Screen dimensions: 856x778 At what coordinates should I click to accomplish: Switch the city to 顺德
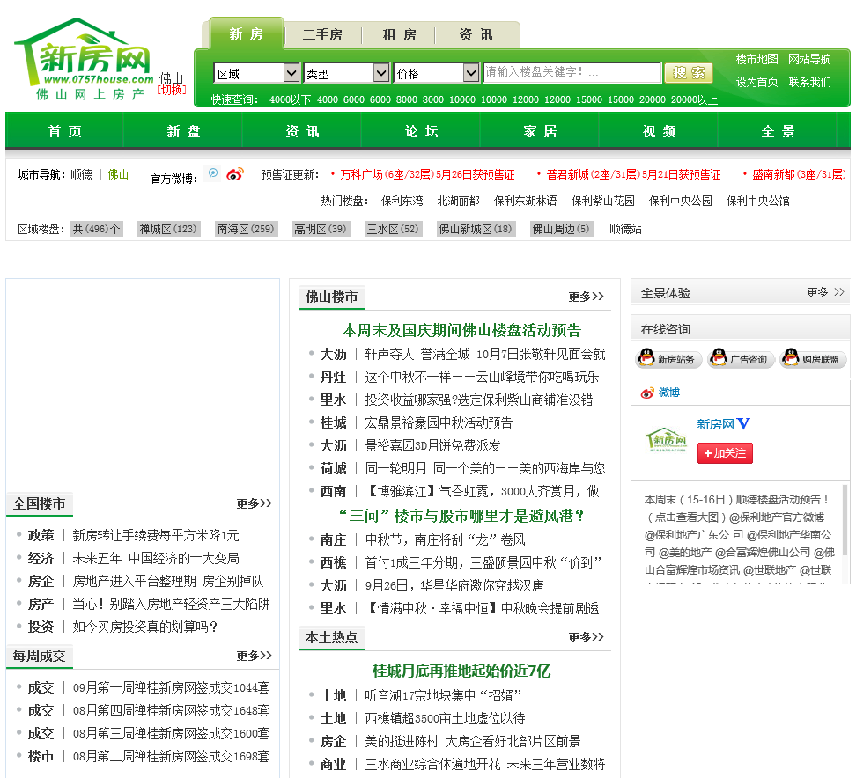click(x=81, y=174)
